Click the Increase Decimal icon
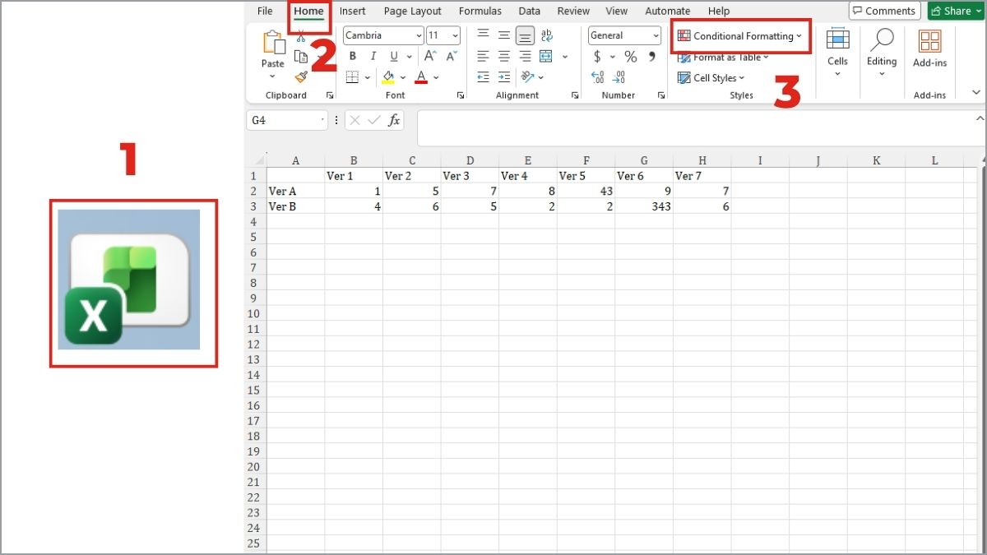 [598, 77]
